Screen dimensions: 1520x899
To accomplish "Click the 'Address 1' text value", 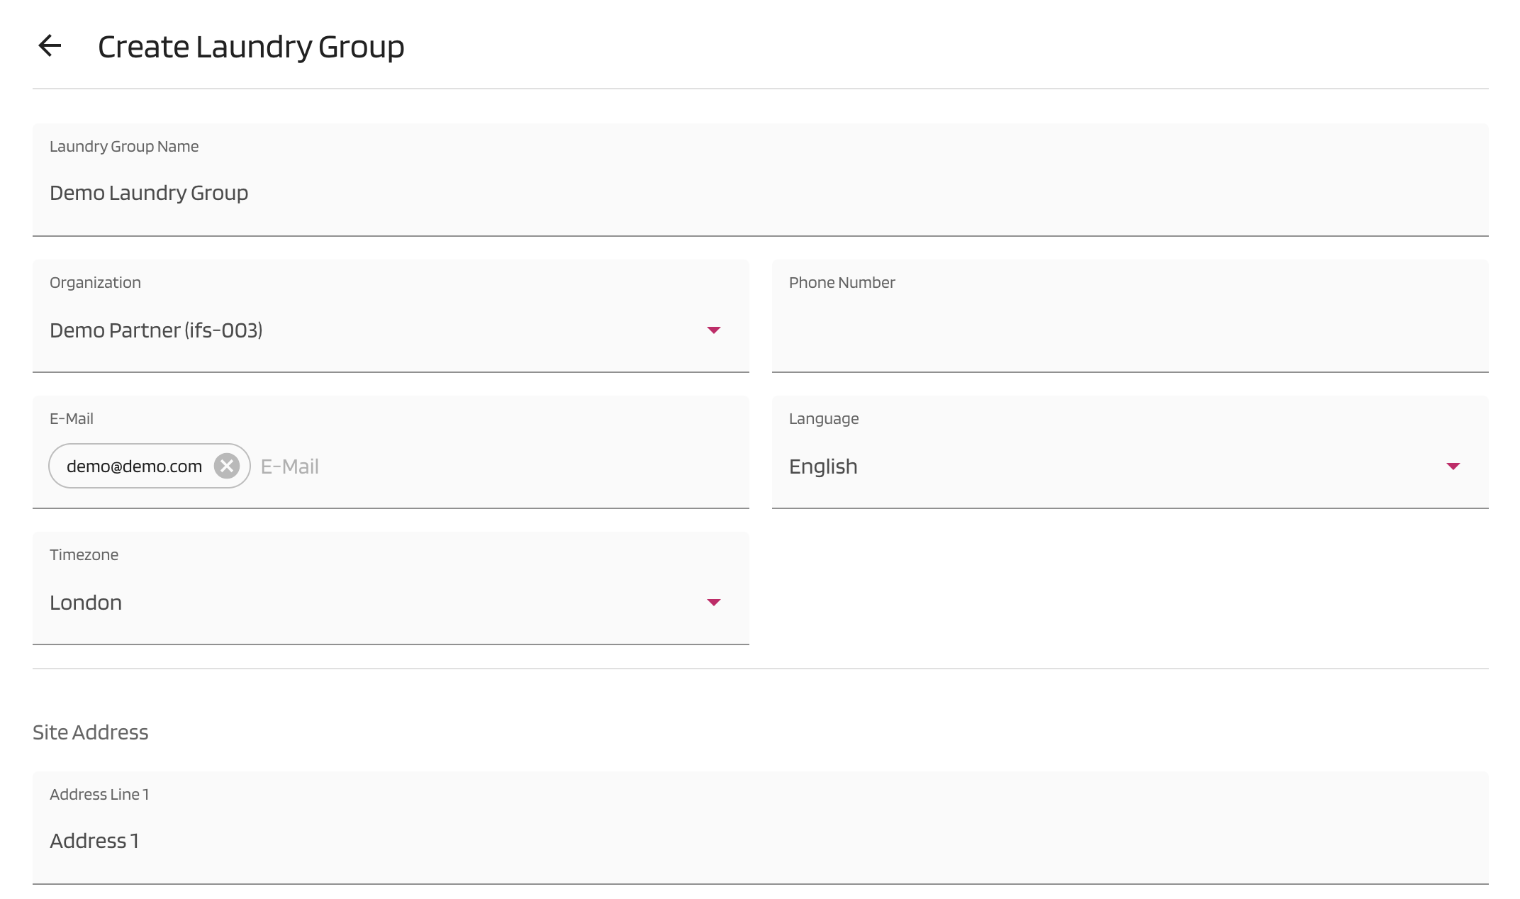I will pyautogui.click(x=94, y=841).
